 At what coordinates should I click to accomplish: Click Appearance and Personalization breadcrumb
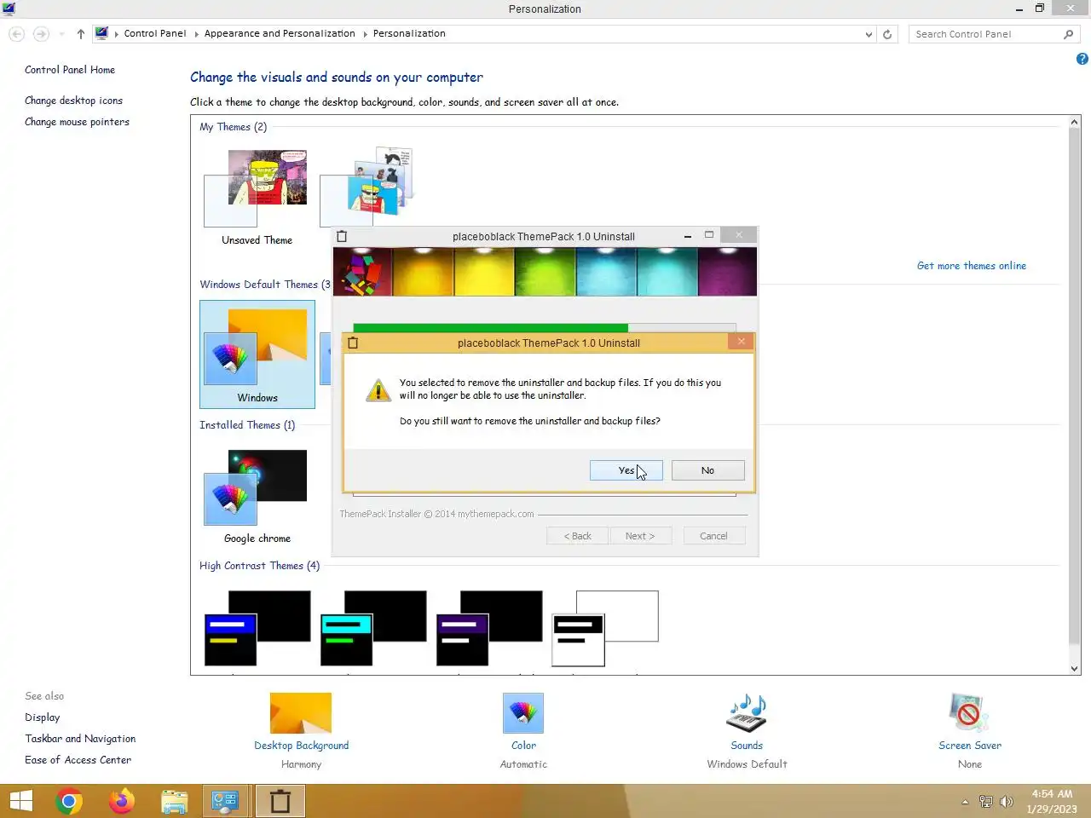pos(280,34)
